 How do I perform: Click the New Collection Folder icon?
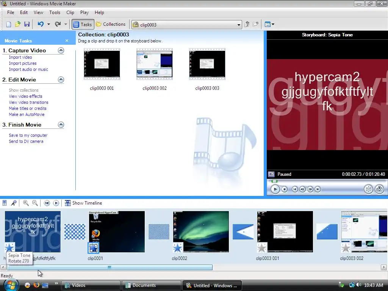coord(255,24)
